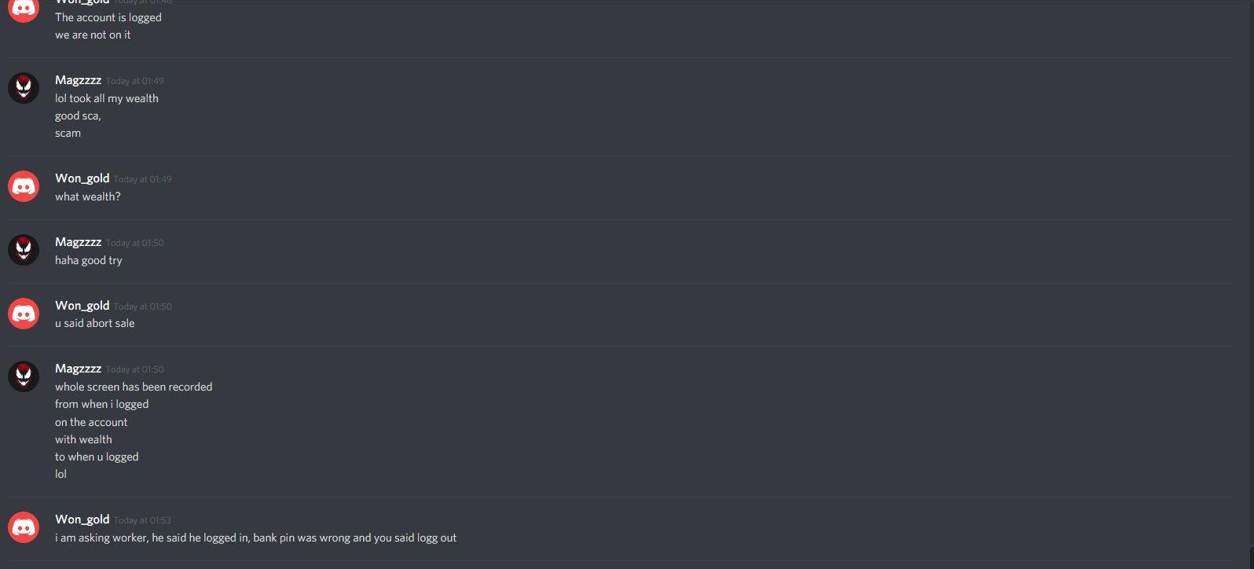Image resolution: width=1254 pixels, height=569 pixels.
Task: Click Magzzzz avatar beside 'lol took all my wealth'
Action: [x=24, y=88]
